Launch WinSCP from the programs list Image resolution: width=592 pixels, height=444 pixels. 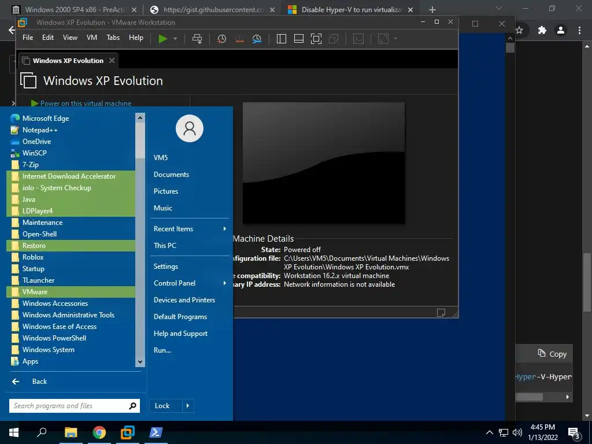71,153
